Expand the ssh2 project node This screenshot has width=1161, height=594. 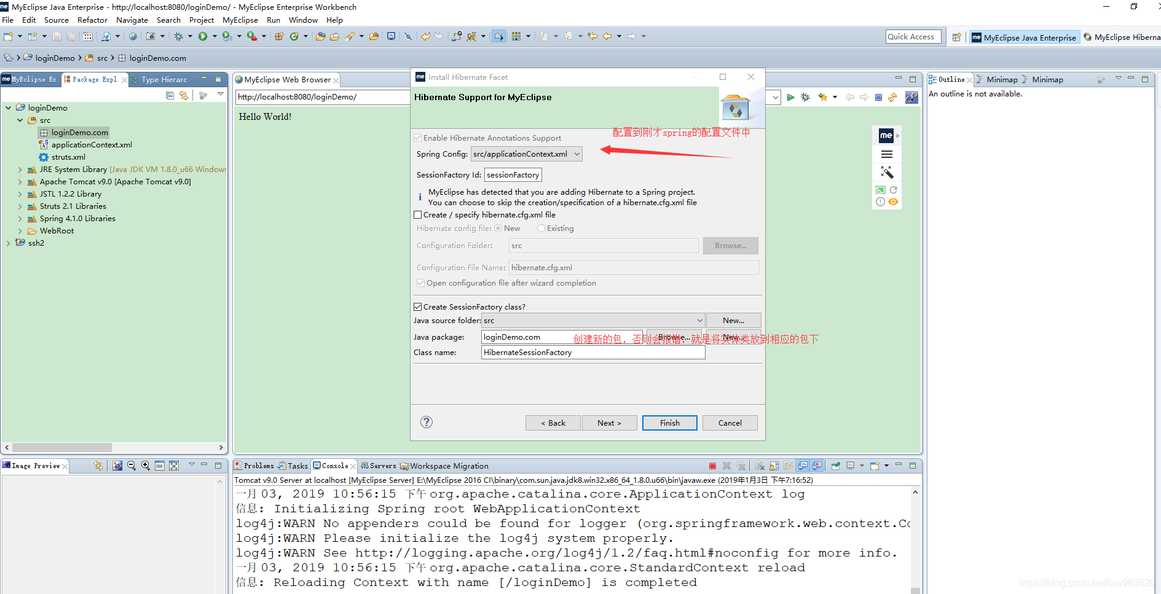9,243
